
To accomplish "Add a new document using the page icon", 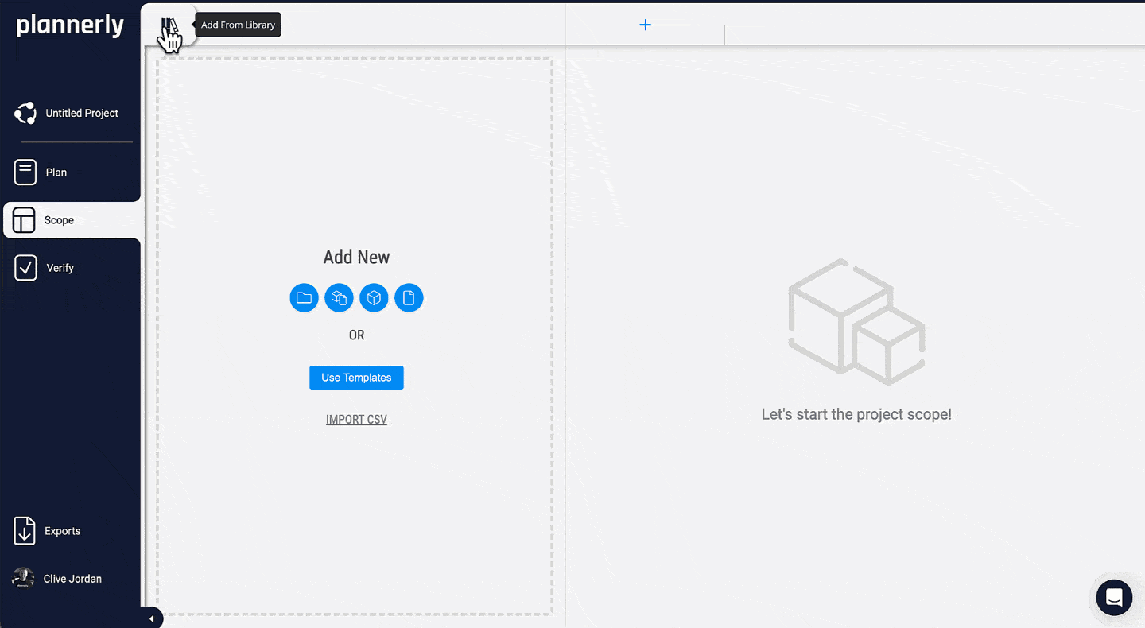I will [x=409, y=298].
